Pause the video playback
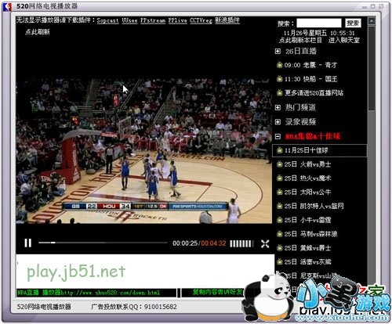This screenshot has height=324, width=392. [28, 243]
